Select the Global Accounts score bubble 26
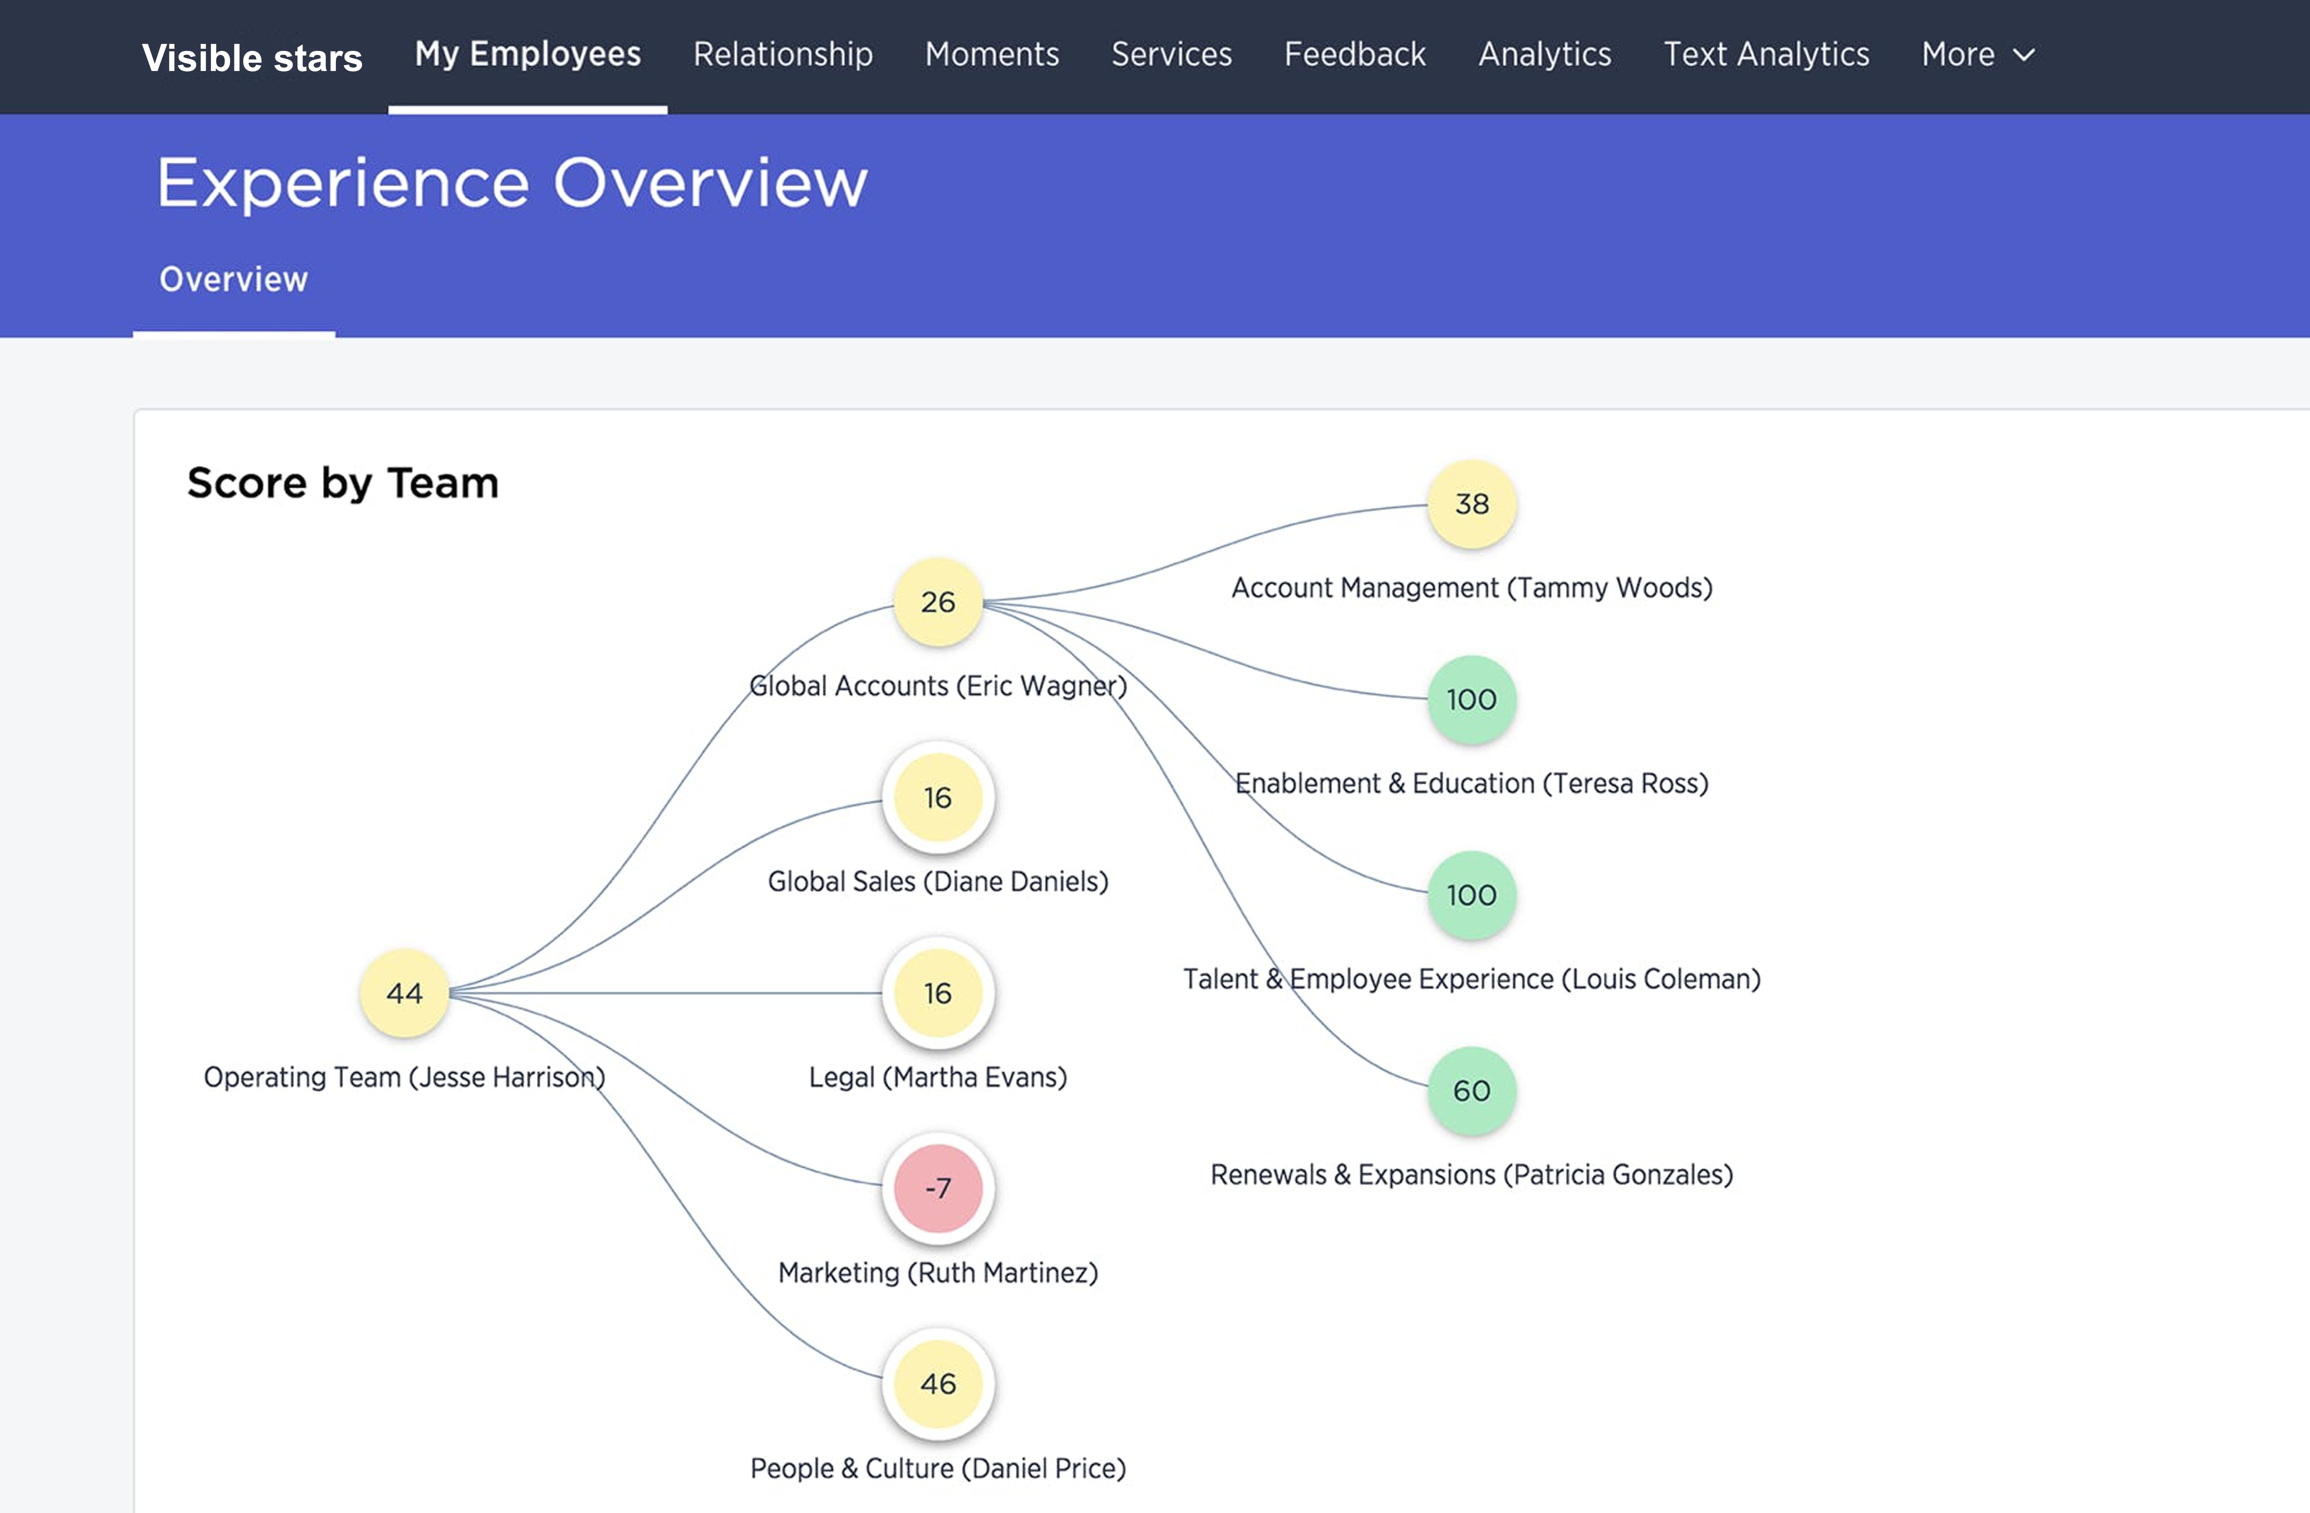Screen dimensions: 2310x1513 click(938, 602)
